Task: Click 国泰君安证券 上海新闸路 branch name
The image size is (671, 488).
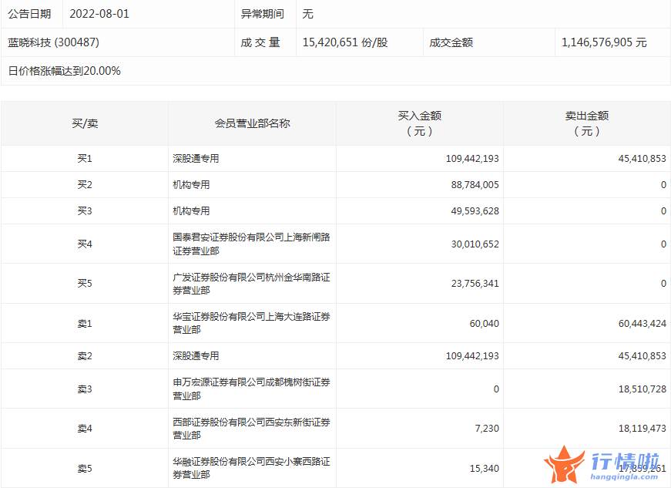Action: tap(252, 244)
